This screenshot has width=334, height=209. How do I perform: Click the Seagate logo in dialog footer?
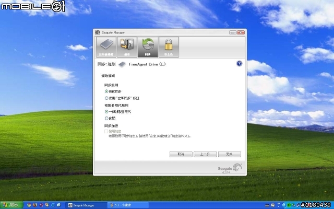pos(230,168)
